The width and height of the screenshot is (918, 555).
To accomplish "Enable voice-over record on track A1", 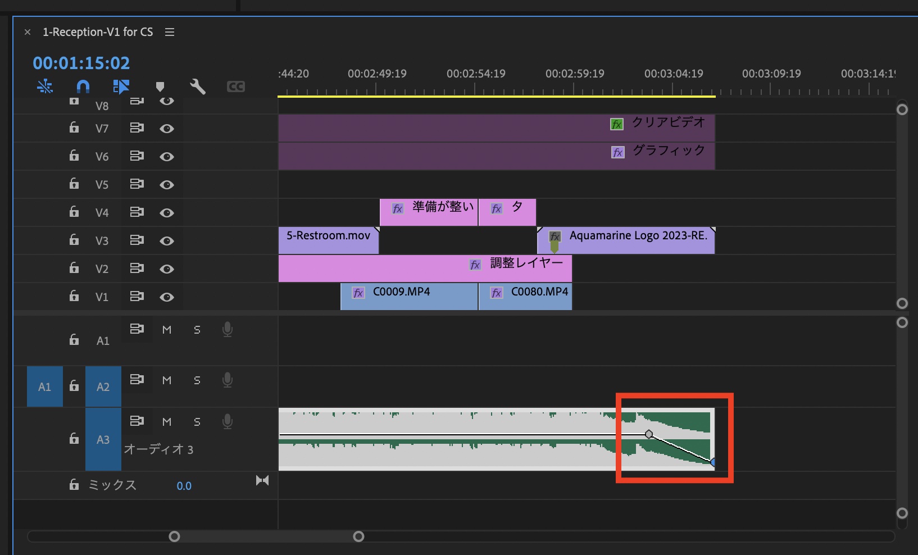I will [x=228, y=330].
